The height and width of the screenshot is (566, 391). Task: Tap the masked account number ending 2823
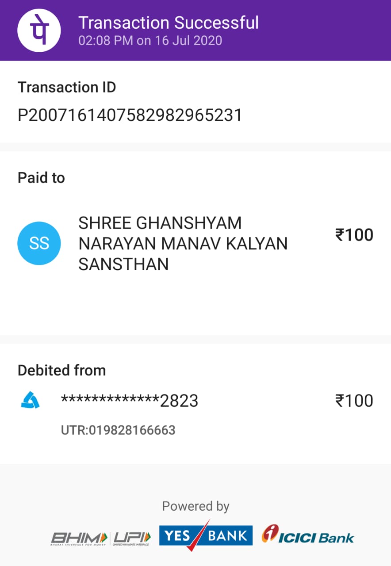click(129, 401)
